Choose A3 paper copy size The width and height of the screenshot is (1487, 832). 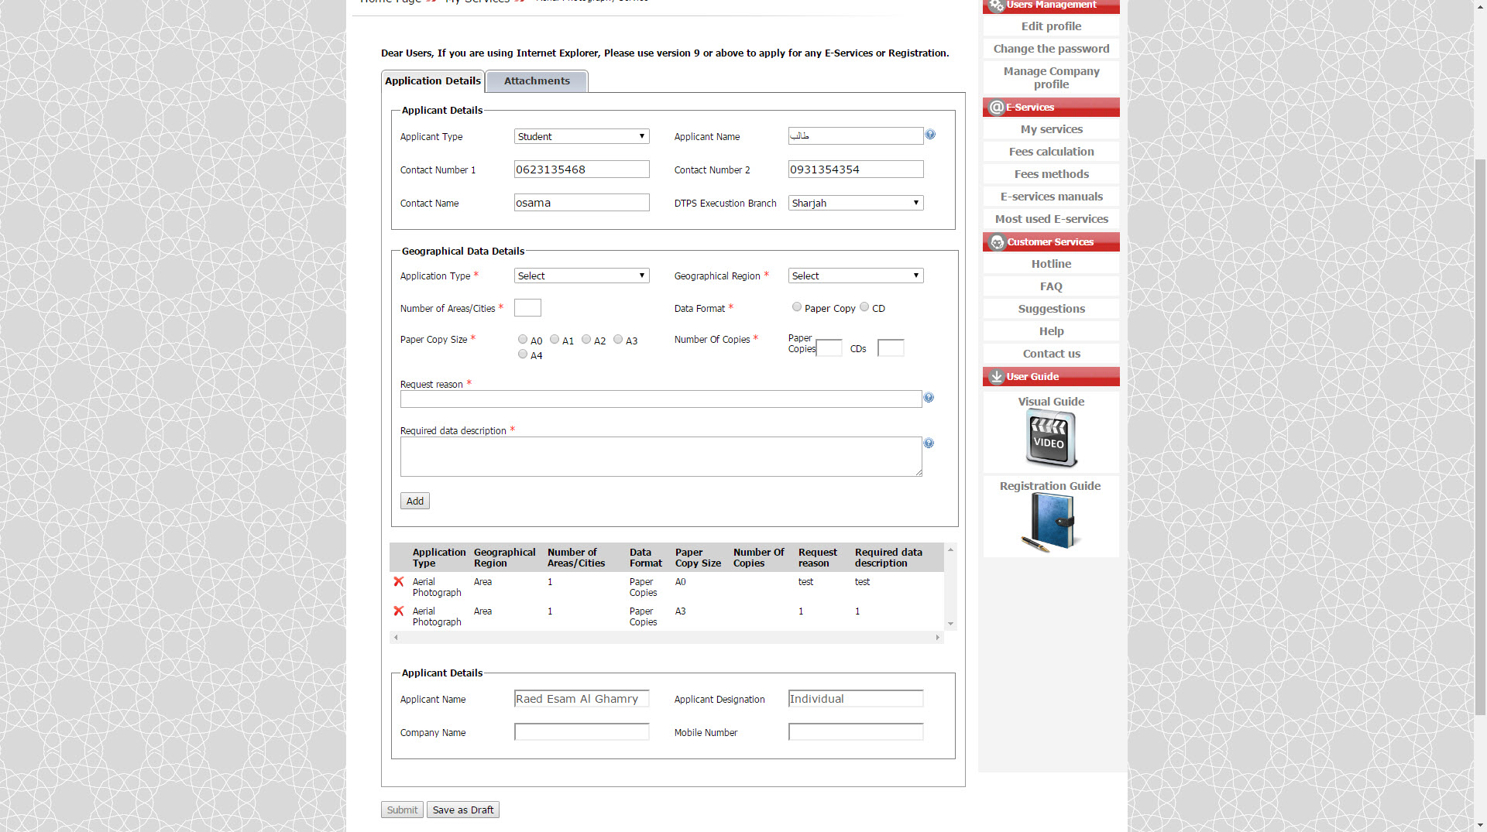618,340
